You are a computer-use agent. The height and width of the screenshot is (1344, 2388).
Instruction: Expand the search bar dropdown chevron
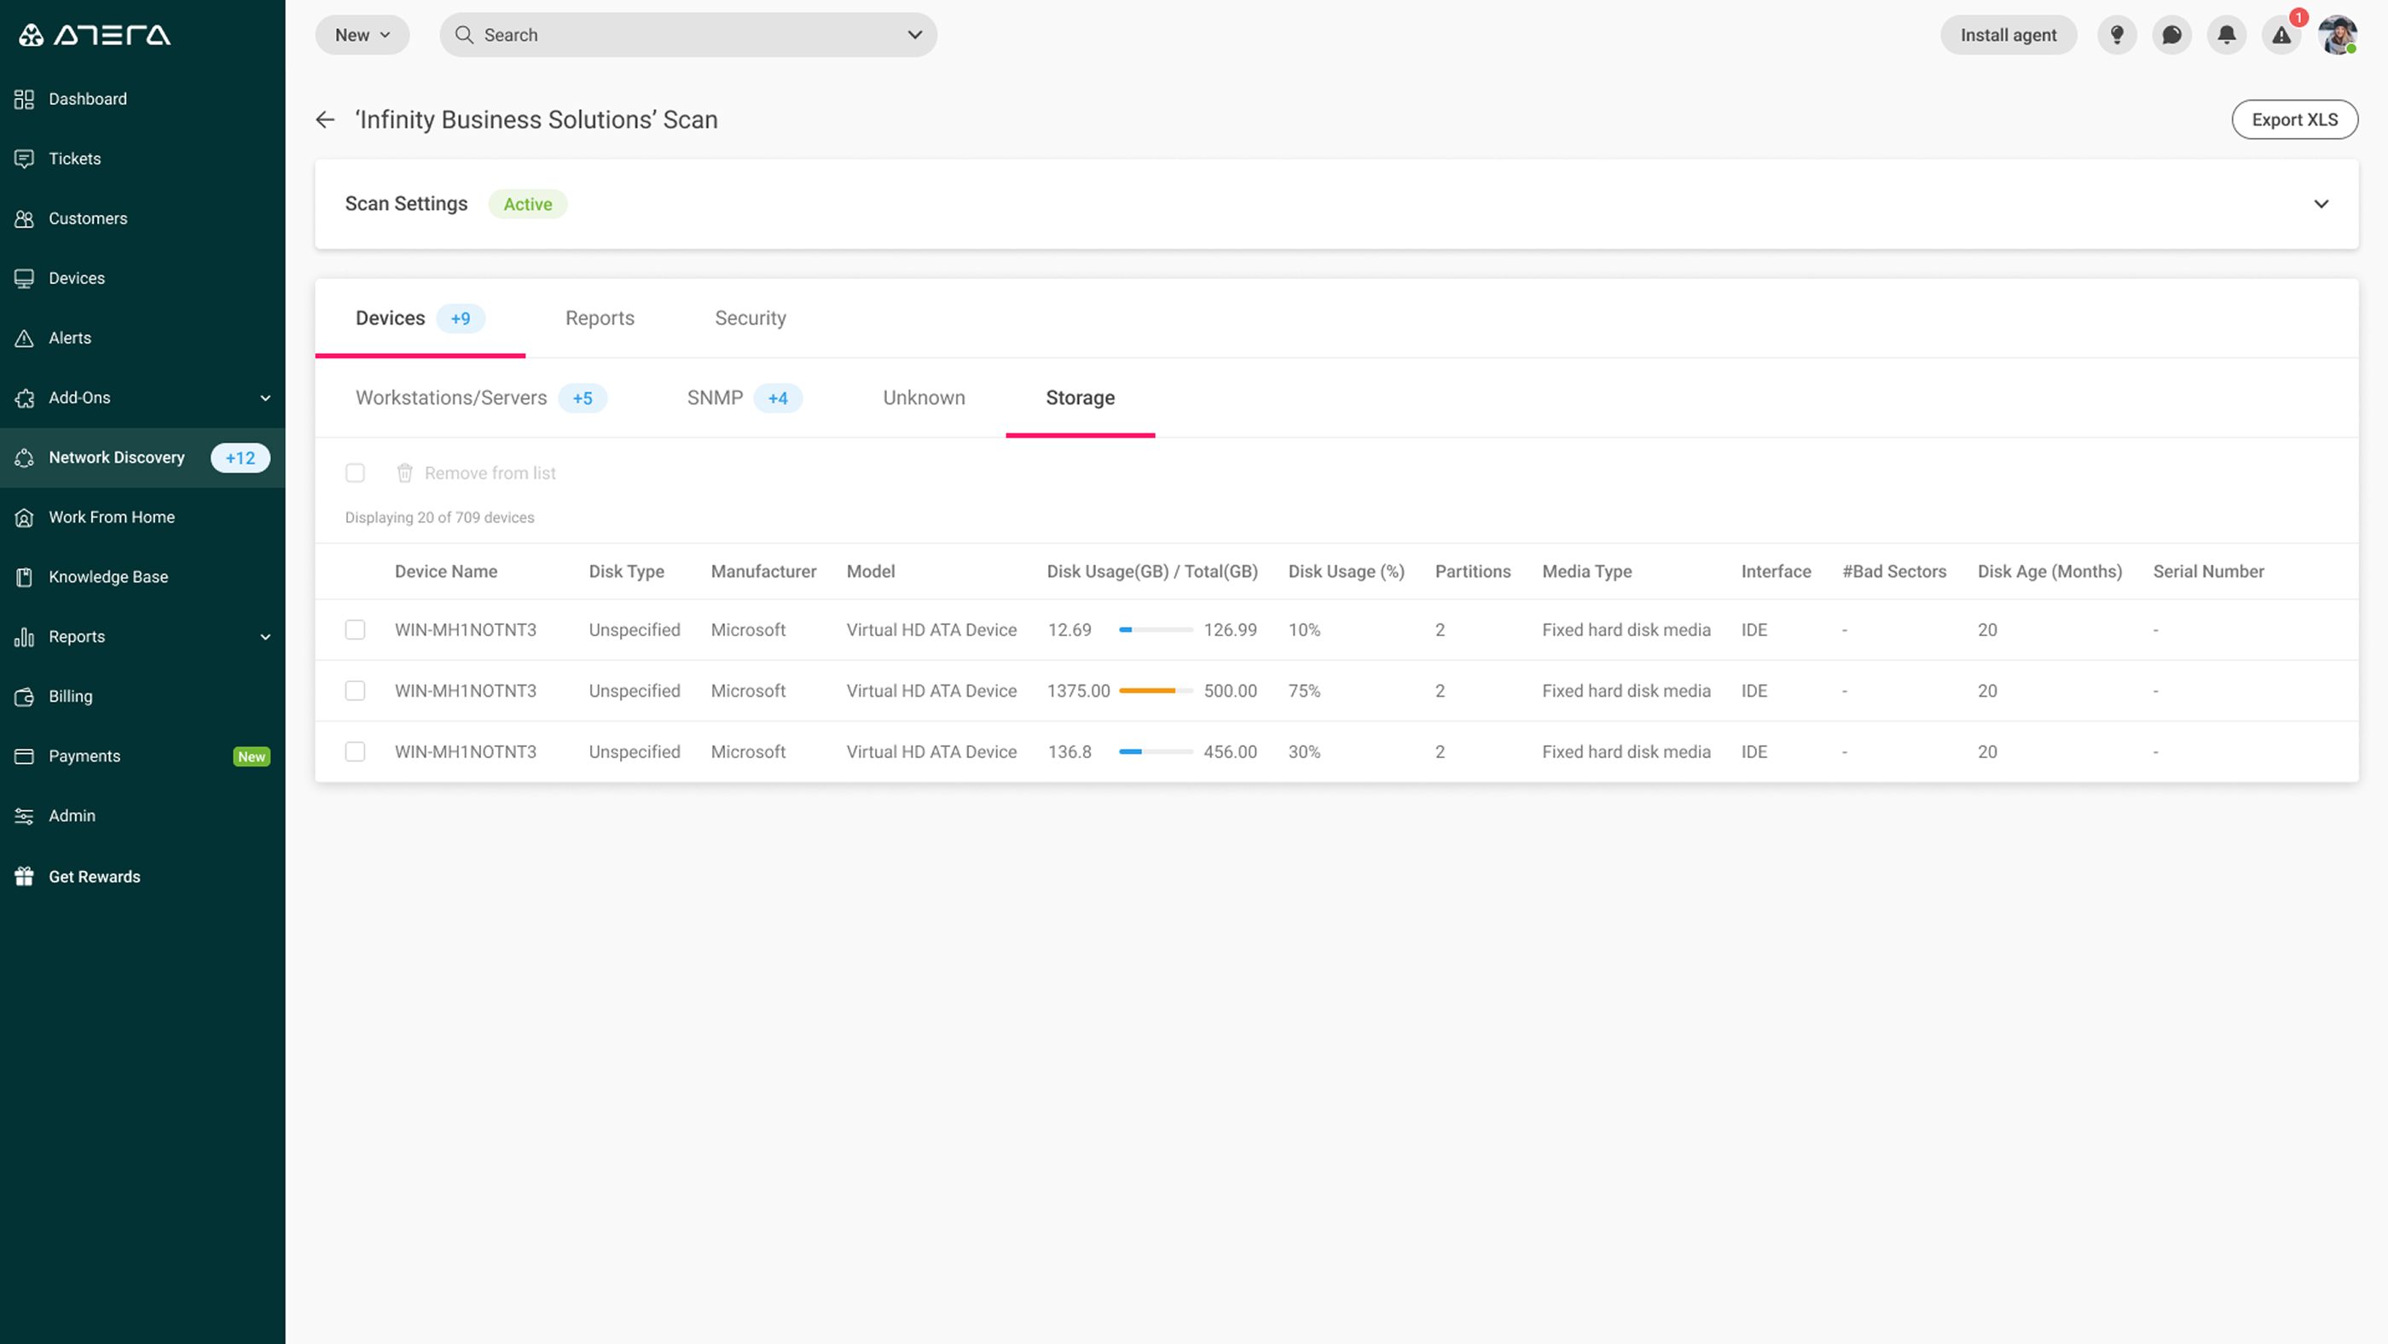(915, 35)
